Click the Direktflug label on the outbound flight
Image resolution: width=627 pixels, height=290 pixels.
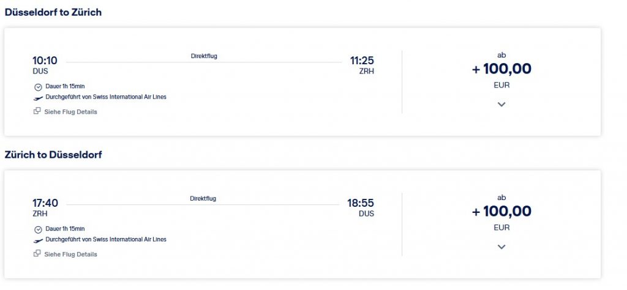pos(204,56)
